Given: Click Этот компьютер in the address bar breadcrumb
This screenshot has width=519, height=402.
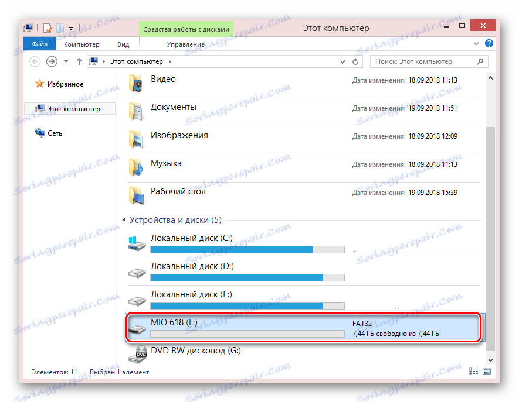Looking at the screenshot, I should (x=137, y=61).
